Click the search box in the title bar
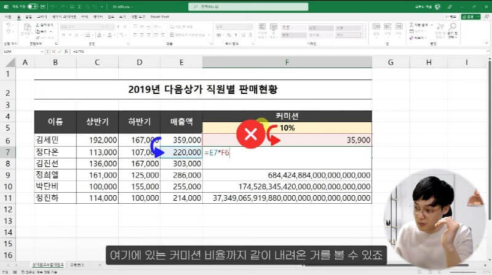Screen dimensions: 492x275 tap(248, 7)
